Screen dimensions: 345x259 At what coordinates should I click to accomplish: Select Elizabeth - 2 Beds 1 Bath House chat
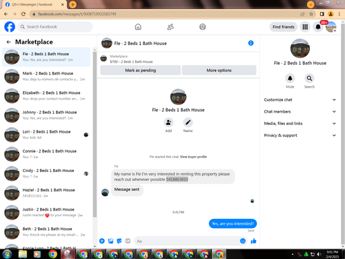[x=46, y=95]
